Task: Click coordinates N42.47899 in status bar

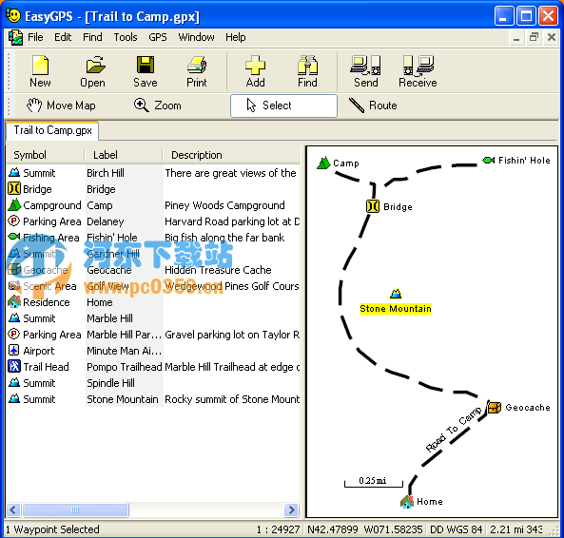Action: (x=333, y=529)
